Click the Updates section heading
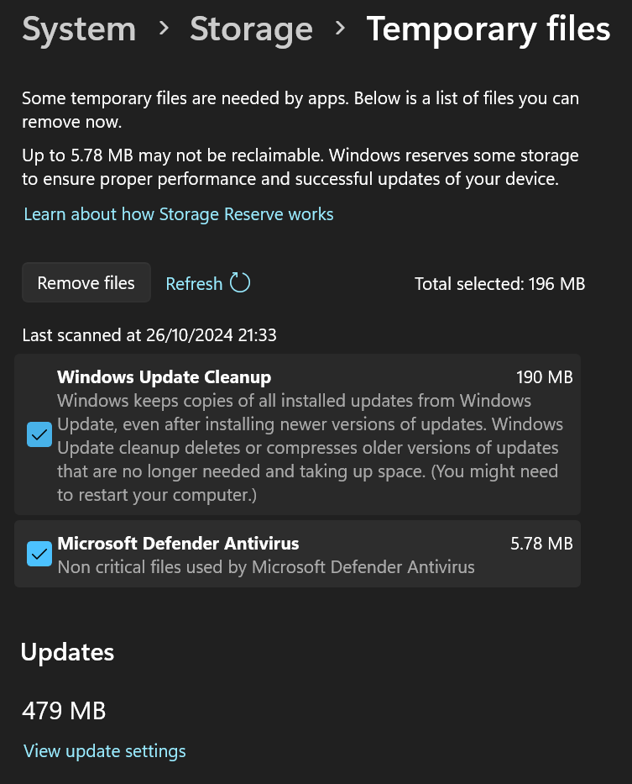 tap(67, 653)
